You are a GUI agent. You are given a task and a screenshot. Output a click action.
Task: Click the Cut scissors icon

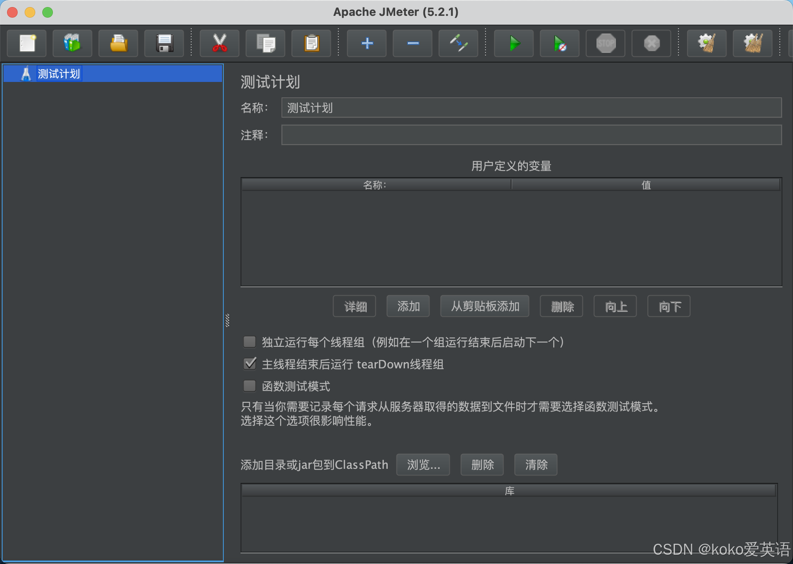(x=219, y=43)
